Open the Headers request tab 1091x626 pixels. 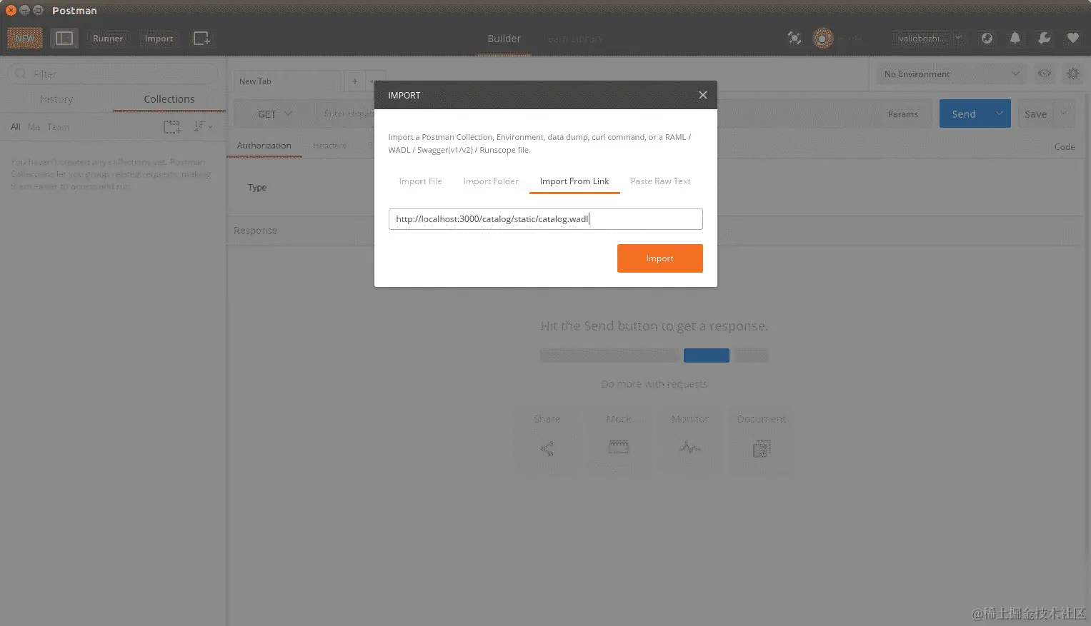[x=329, y=146]
